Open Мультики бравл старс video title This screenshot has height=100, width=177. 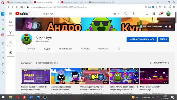61,88
